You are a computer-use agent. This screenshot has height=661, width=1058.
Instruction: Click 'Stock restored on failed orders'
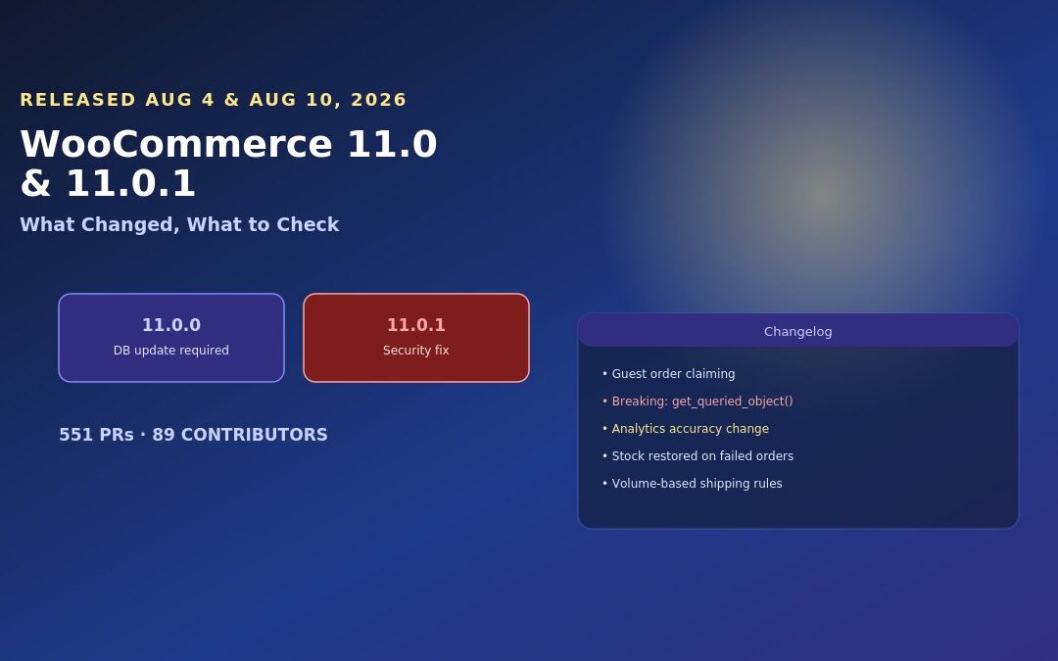(697, 456)
